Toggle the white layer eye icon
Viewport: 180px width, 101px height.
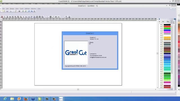coord(161,36)
